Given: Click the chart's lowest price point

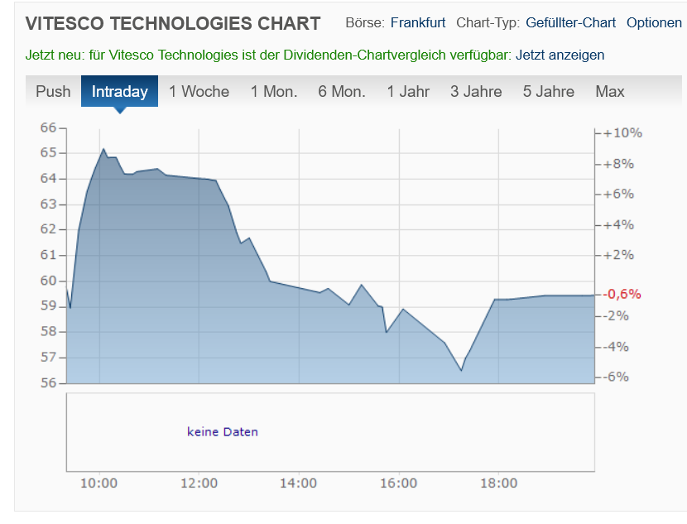Looking at the screenshot, I should [x=461, y=370].
